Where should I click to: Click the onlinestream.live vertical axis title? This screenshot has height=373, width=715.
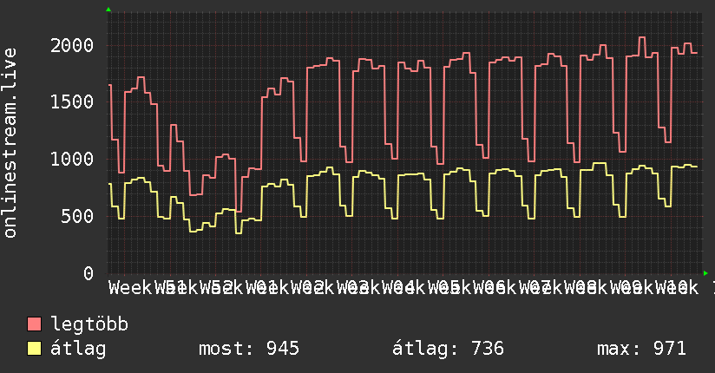(10, 143)
